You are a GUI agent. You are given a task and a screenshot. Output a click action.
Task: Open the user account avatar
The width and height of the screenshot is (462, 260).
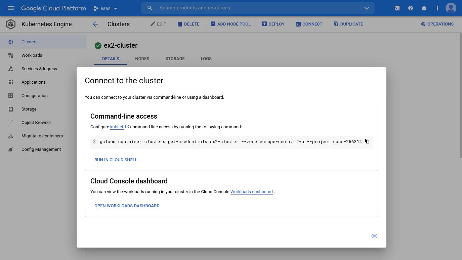[x=451, y=8]
